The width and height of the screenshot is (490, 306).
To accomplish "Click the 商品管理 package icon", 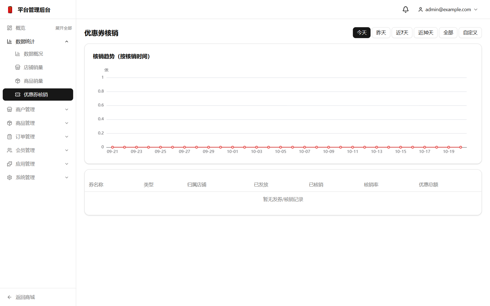I will click(x=10, y=123).
